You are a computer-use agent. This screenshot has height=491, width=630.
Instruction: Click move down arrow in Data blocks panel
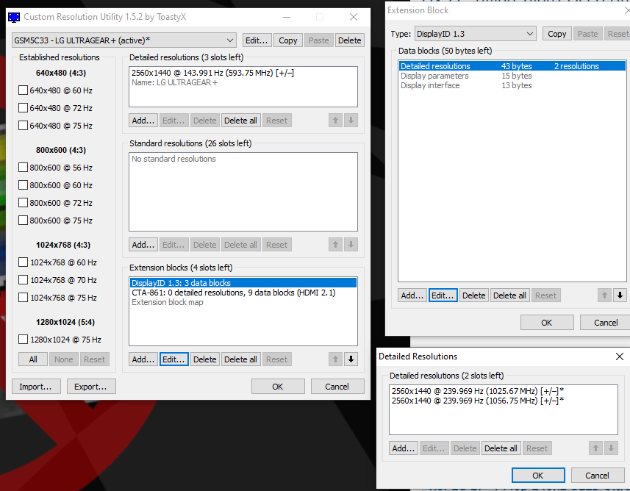[x=620, y=295]
